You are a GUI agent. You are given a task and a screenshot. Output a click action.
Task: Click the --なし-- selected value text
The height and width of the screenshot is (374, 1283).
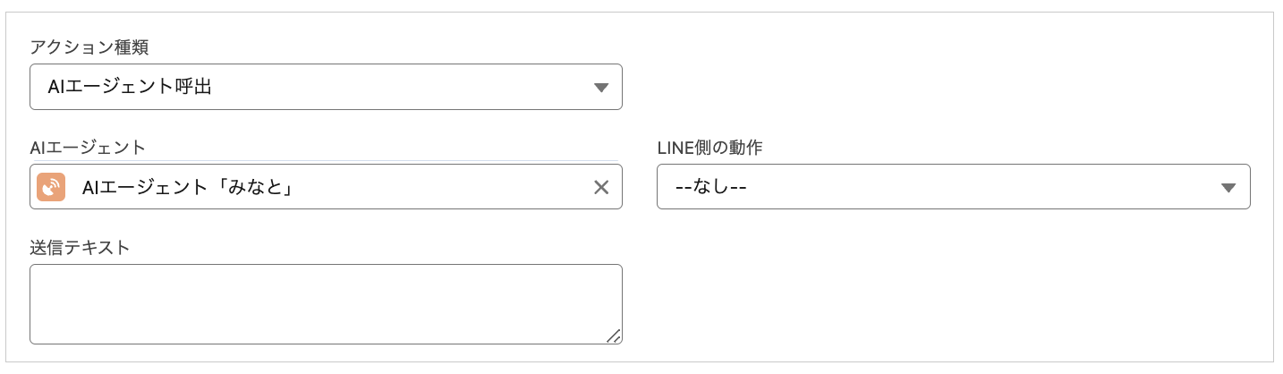click(710, 187)
